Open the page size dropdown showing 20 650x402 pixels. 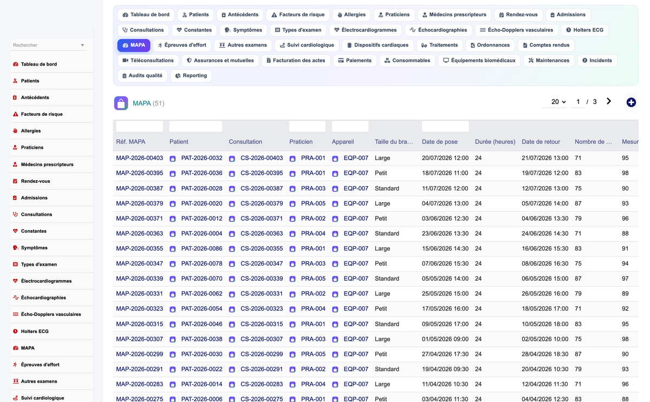point(558,102)
